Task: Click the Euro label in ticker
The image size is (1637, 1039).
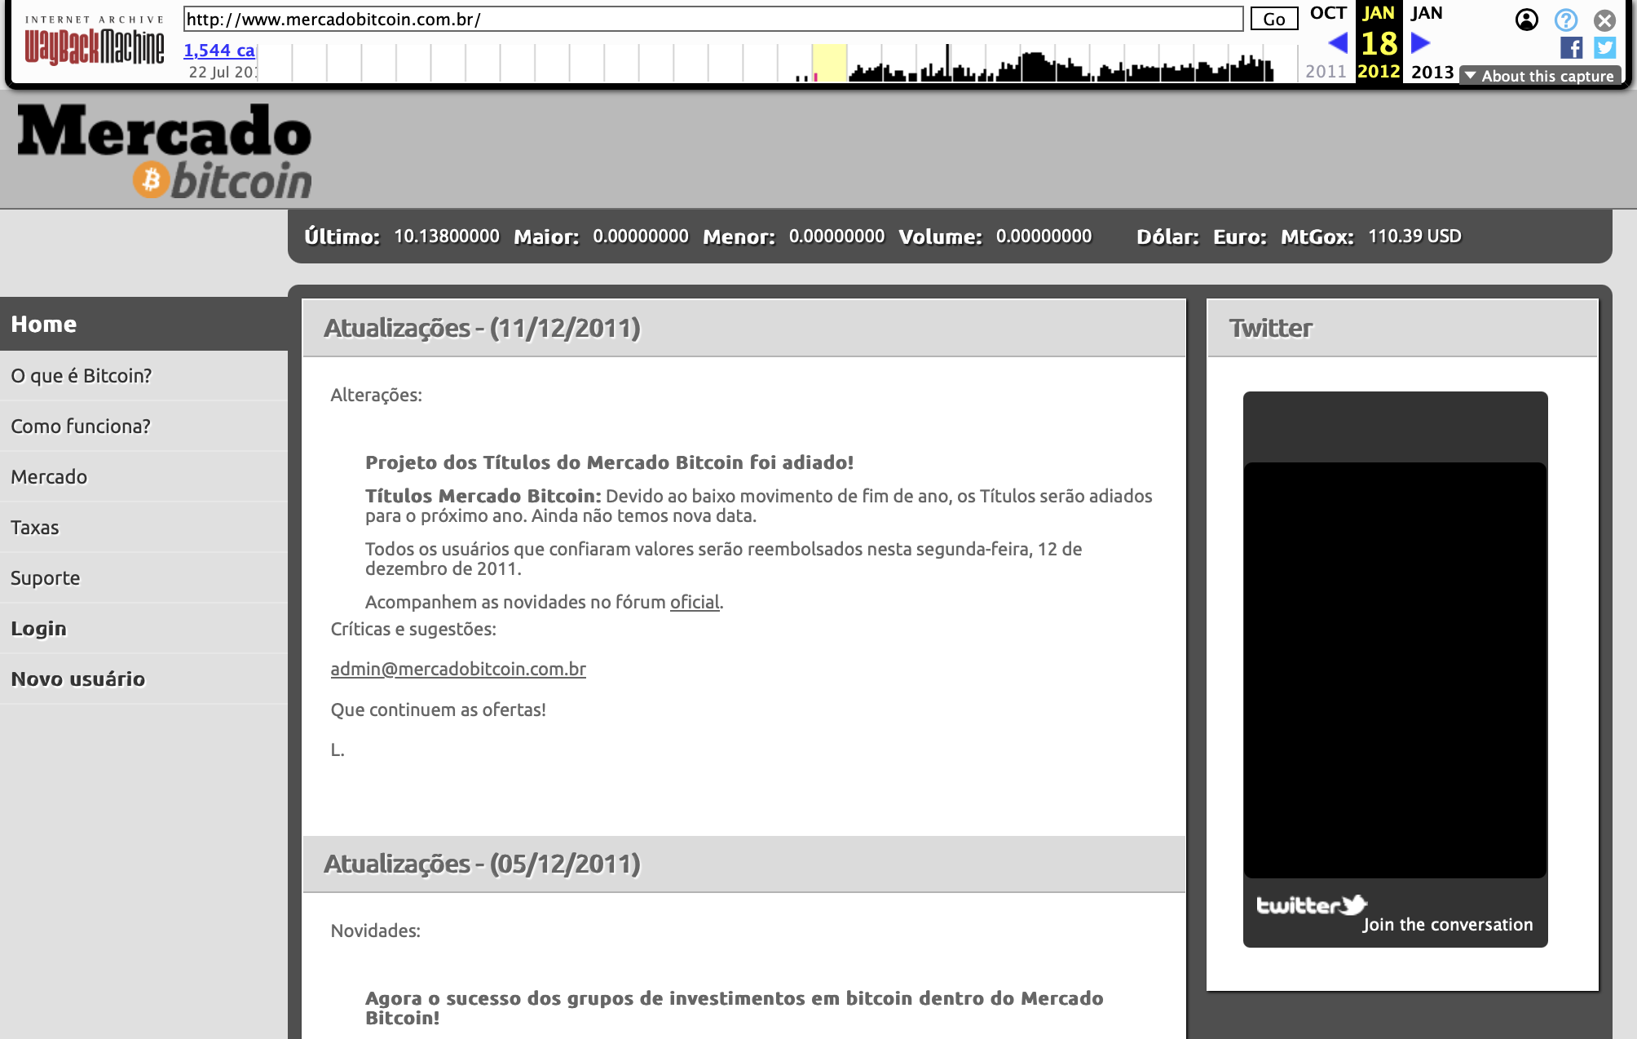Action: point(1240,237)
